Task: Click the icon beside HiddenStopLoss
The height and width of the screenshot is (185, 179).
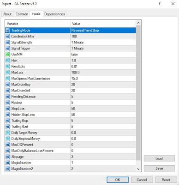Action: click(8, 115)
